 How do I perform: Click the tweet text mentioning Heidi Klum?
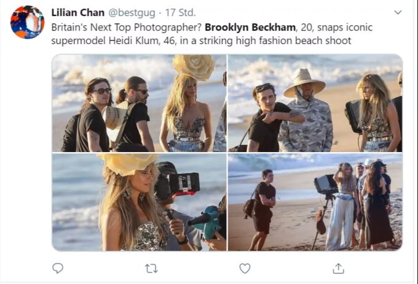(x=201, y=40)
